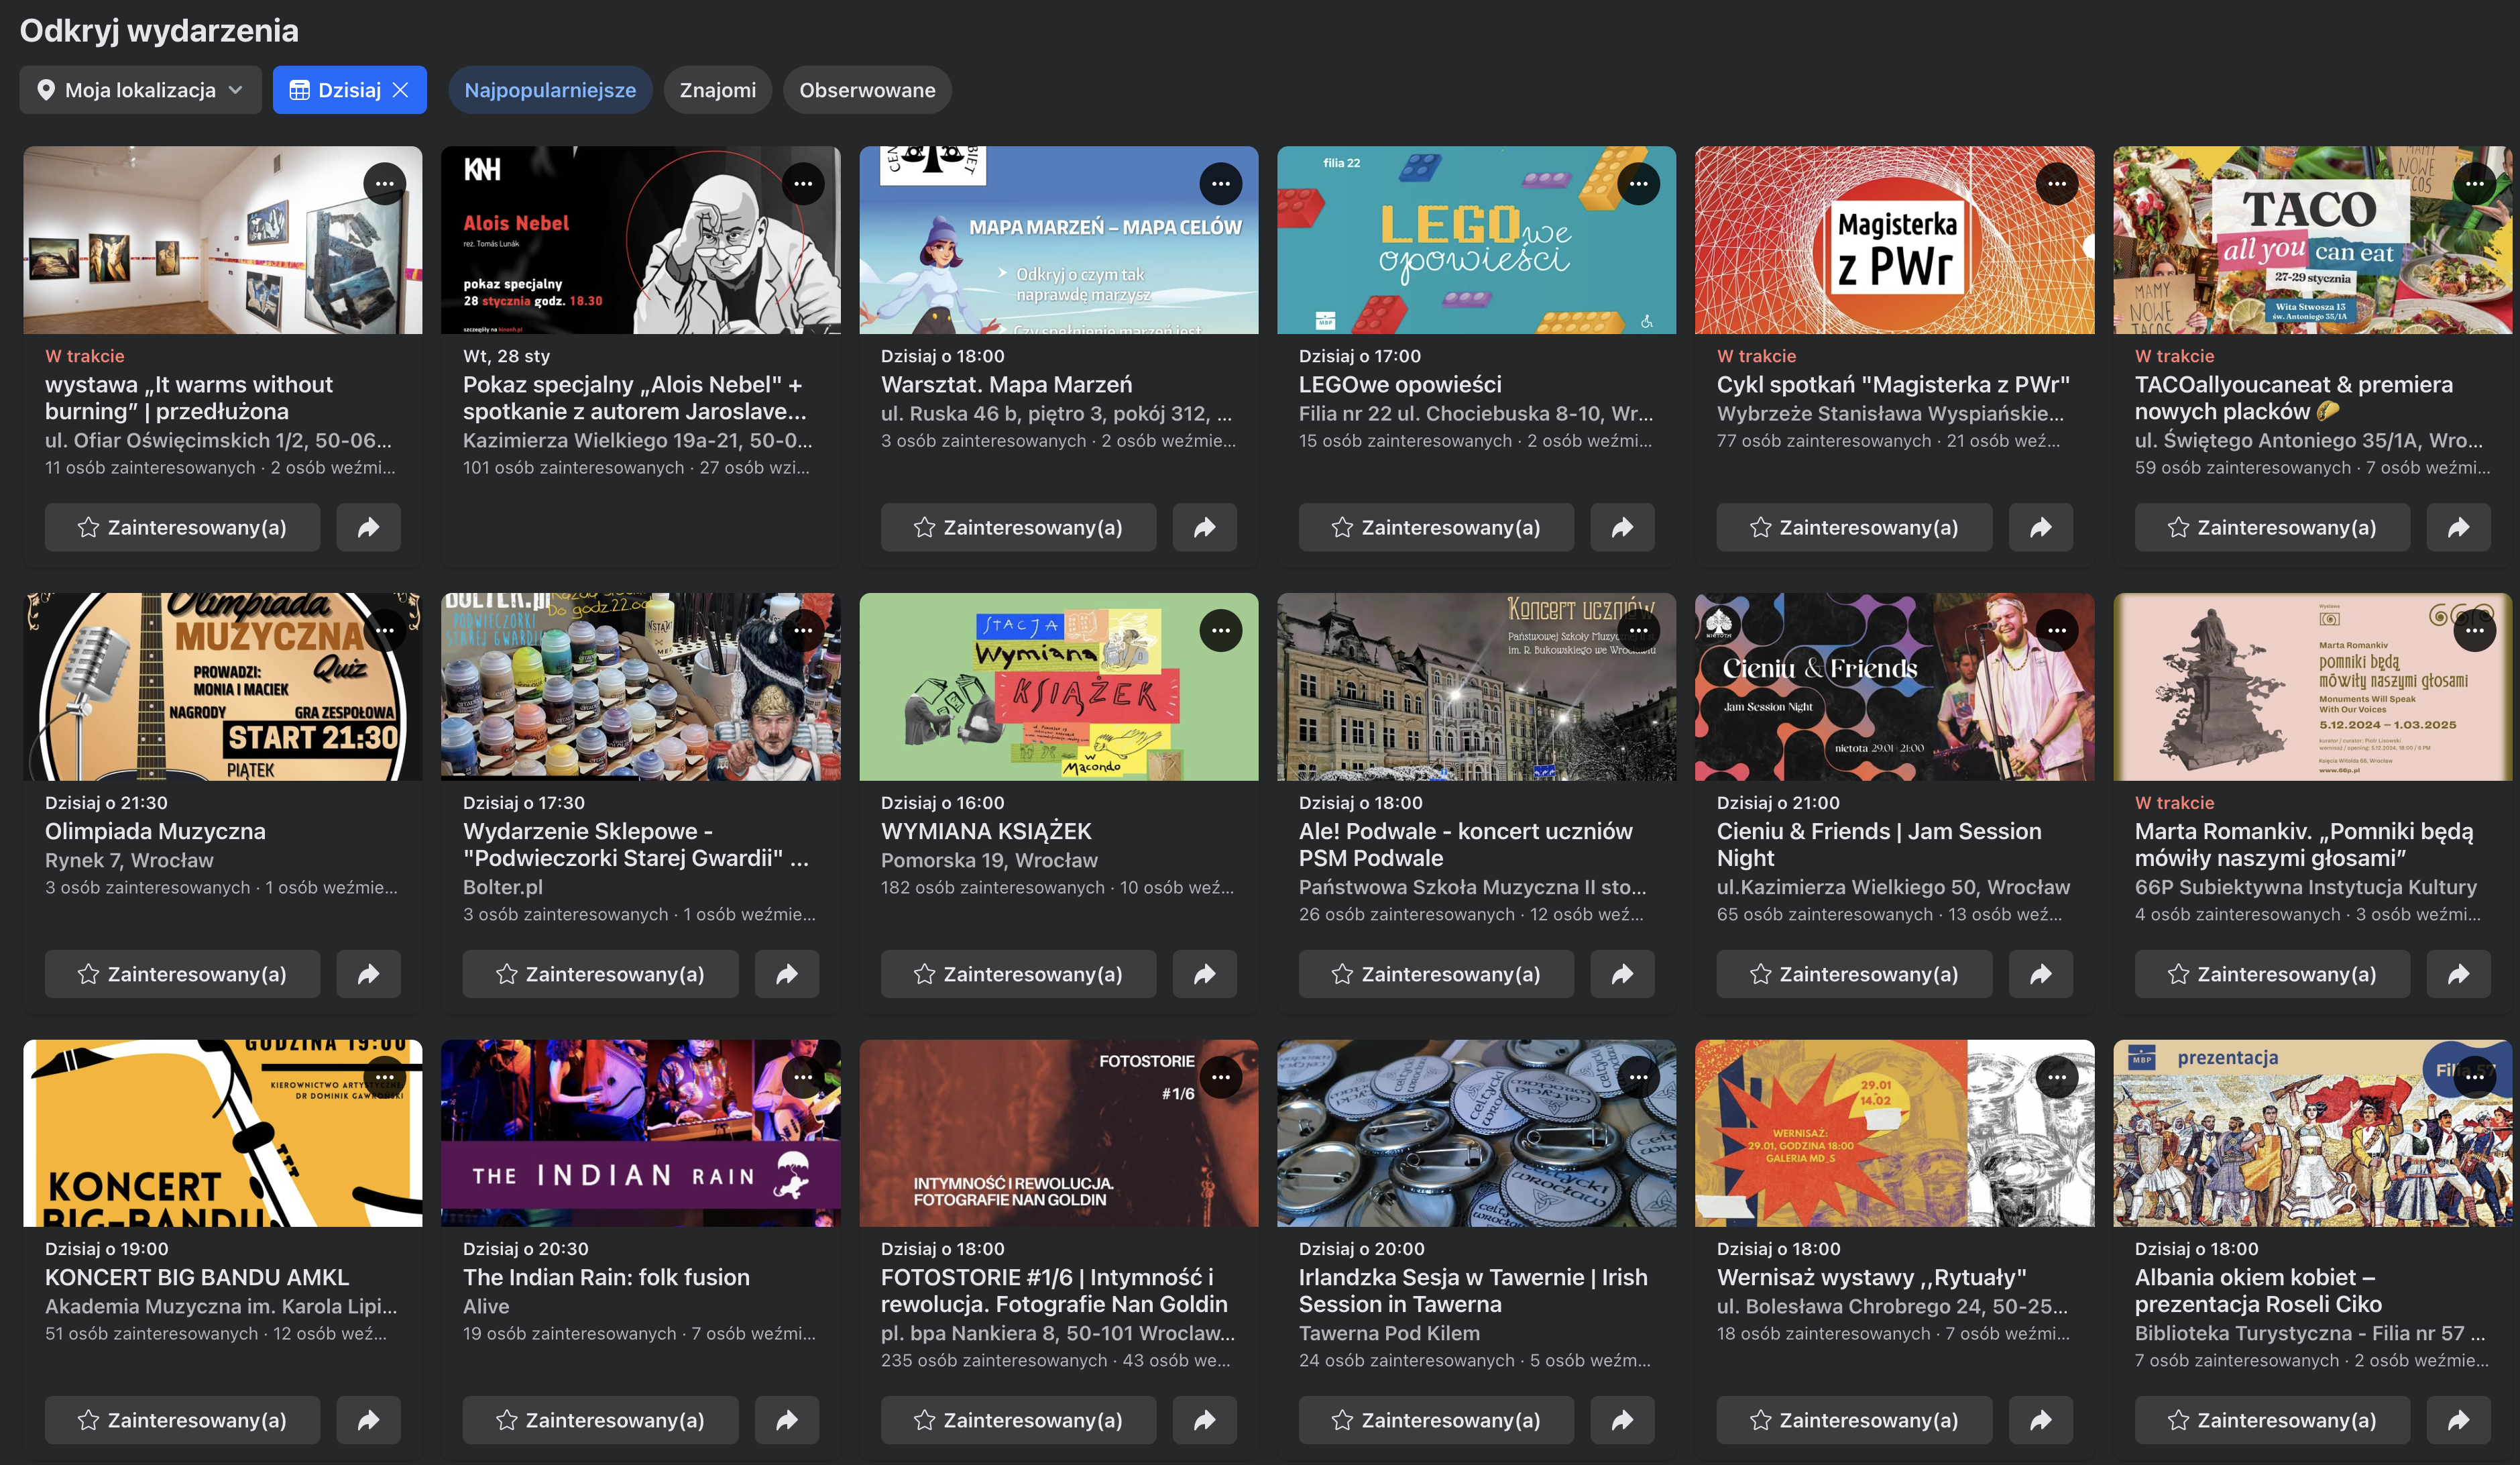Toggle interested on KONCERT BIG BANDU AMKL
The height and width of the screenshot is (1465, 2520).
(182, 1420)
